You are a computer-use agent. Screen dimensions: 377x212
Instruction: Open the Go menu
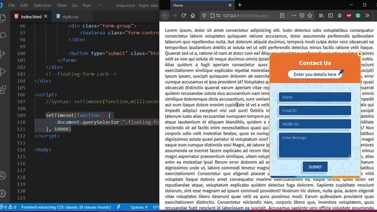click(75, 5)
